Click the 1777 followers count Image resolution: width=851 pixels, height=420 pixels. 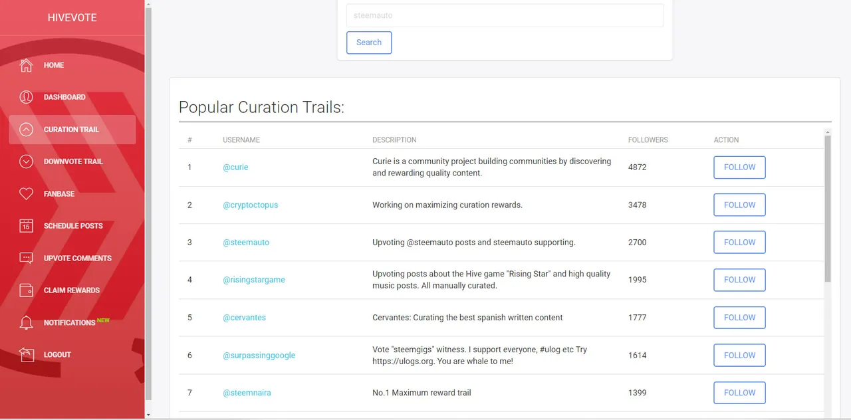(637, 318)
